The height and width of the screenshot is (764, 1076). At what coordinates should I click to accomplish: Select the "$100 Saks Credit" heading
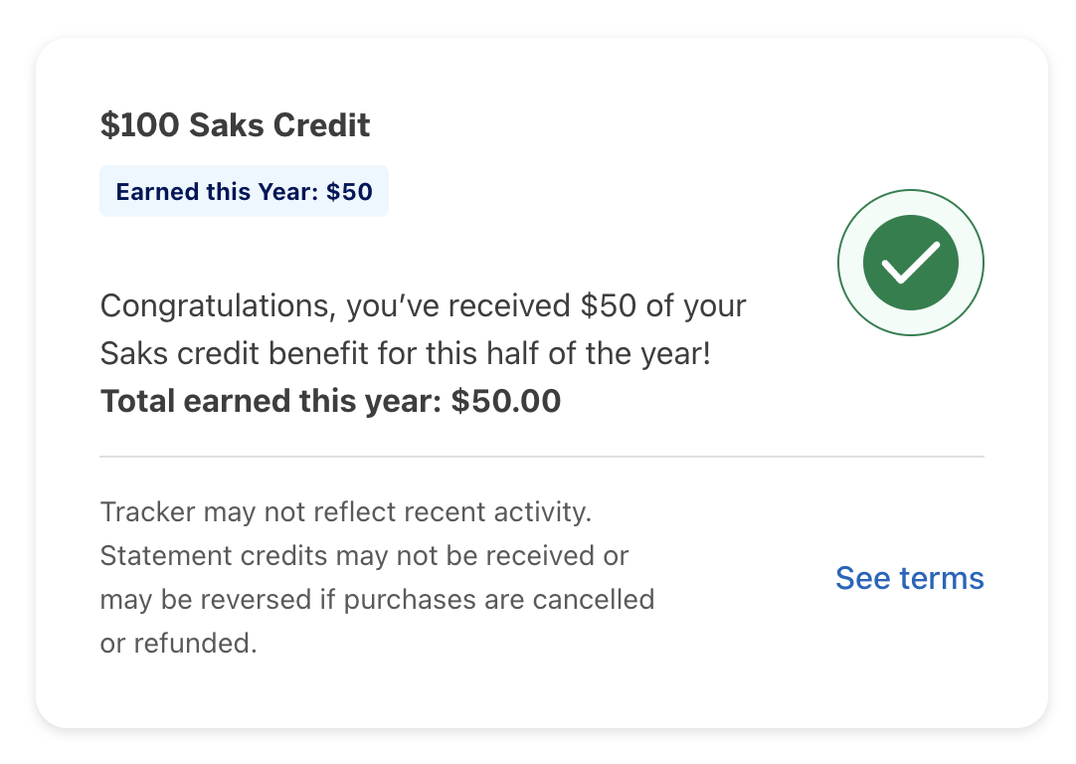click(x=235, y=125)
